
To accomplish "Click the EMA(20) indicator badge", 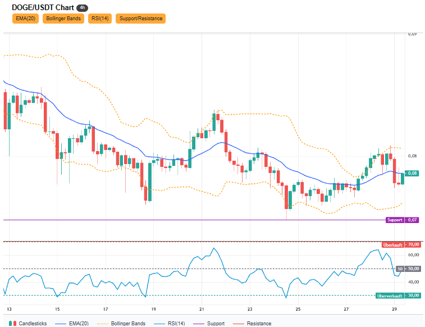I will point(25,19).
